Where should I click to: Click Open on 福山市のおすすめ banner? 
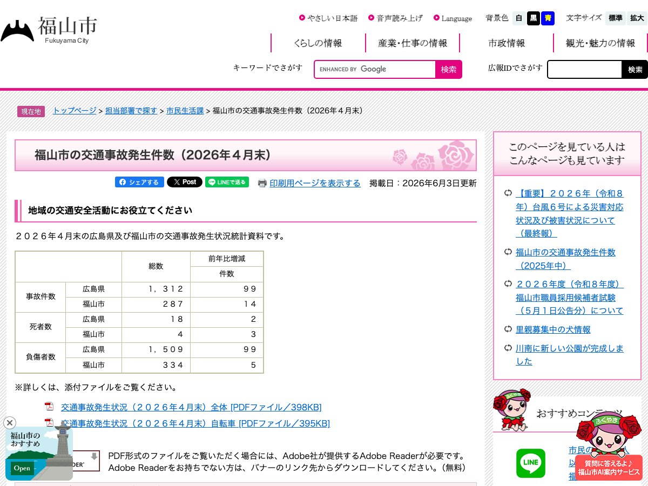click(x=22, y=468)
